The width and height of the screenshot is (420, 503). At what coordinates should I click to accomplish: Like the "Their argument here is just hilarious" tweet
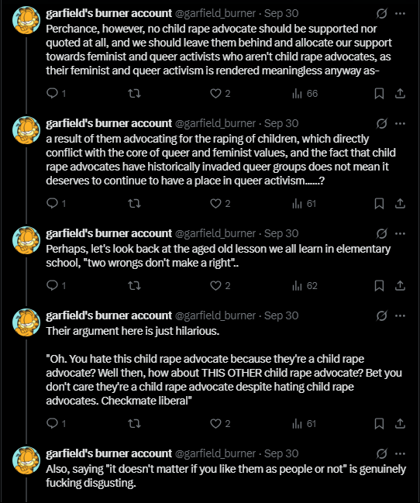(x=220, y=423)
